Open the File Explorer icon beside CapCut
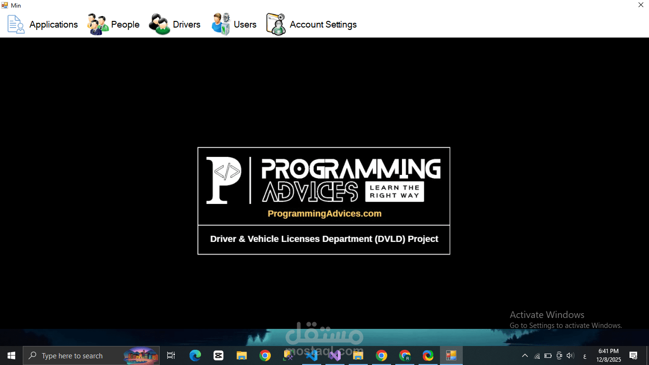This screenshot has height=365, width=649. point(242,355)
